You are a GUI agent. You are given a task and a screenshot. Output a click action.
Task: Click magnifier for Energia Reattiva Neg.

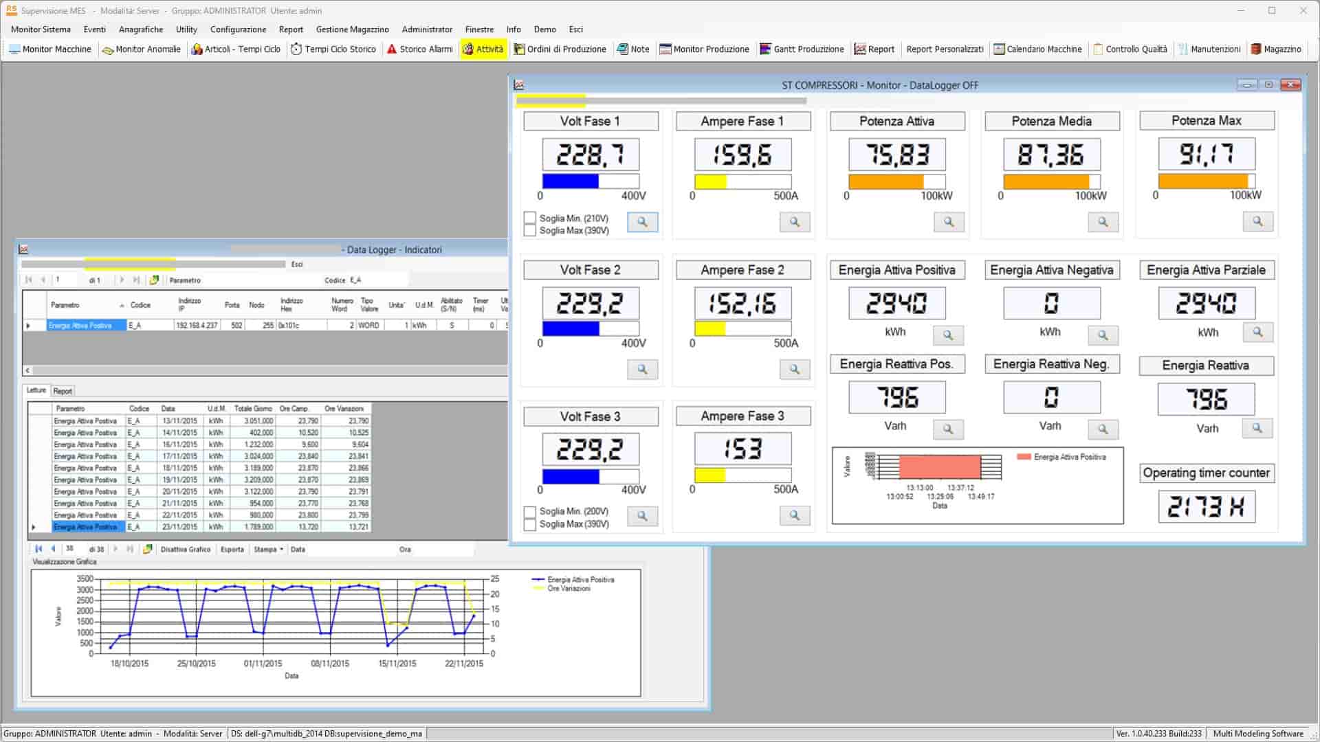pos(1103,429)
